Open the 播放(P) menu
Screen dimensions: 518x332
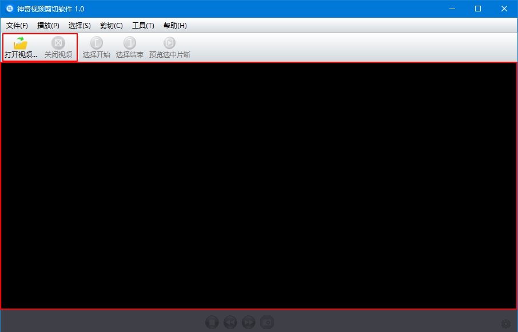click(48, 25)
